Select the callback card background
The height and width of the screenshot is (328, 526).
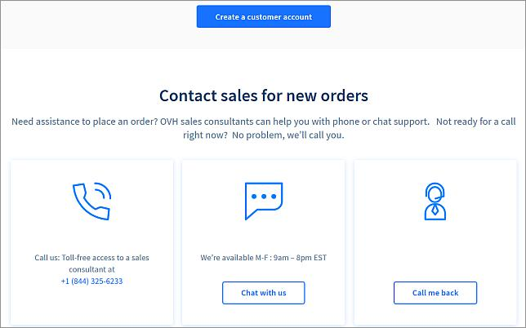coord(435,242)
